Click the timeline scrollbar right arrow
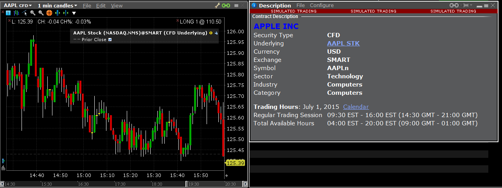This screenshot has width=502, height=188. pos(245,184)
